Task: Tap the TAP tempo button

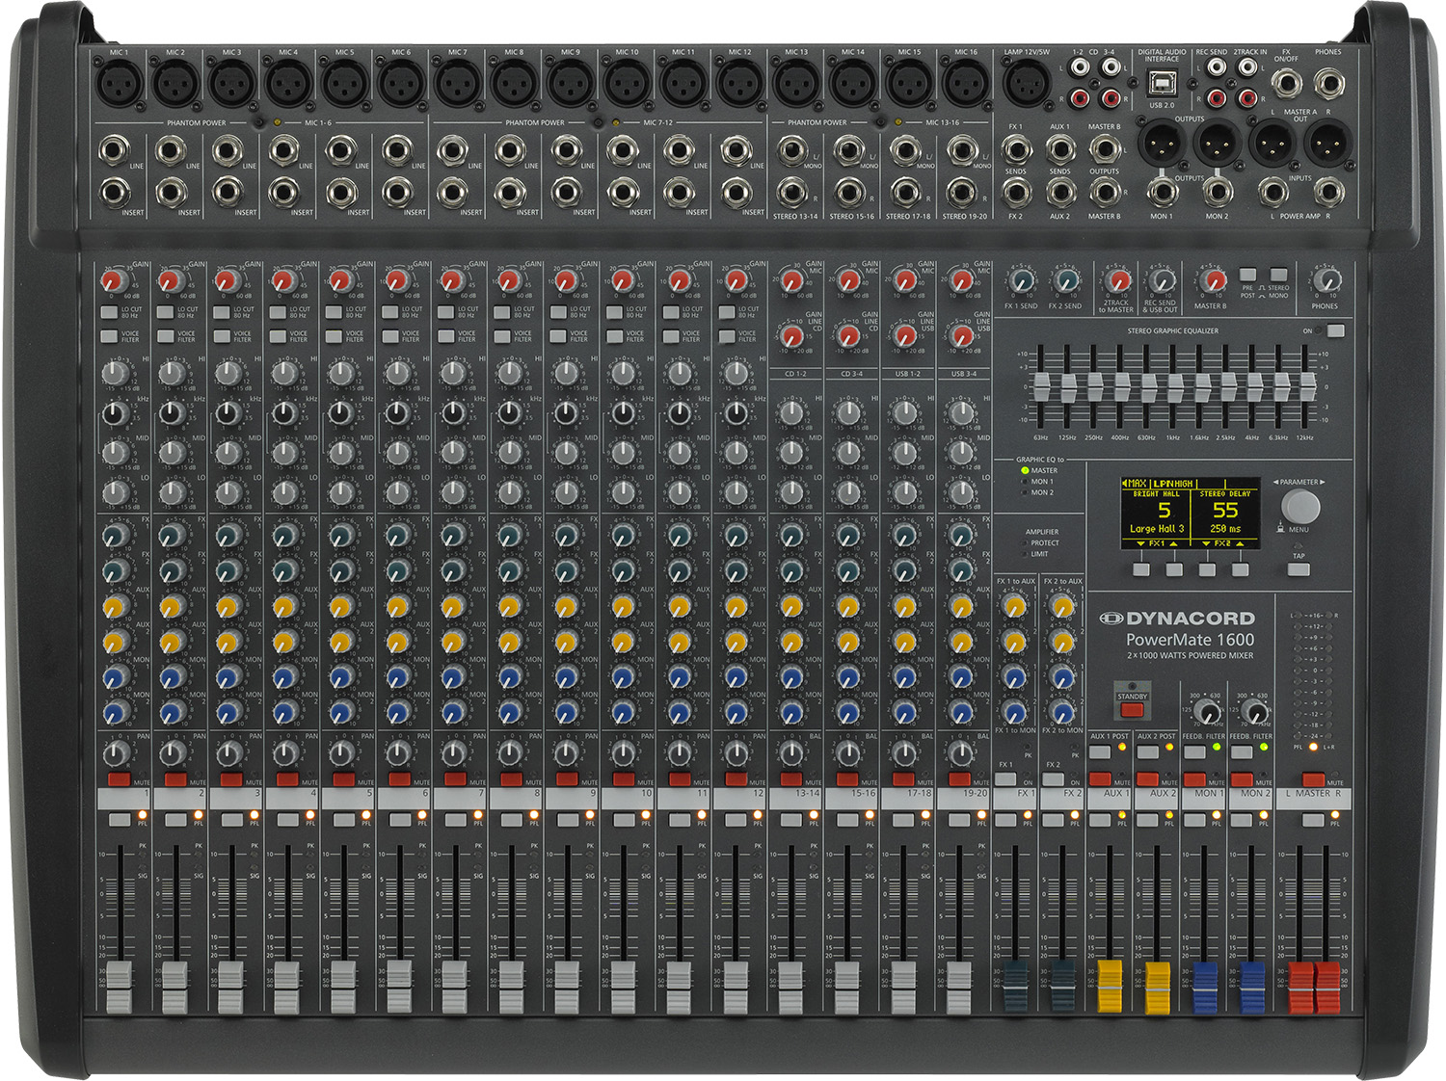Action: point(1299,569)
